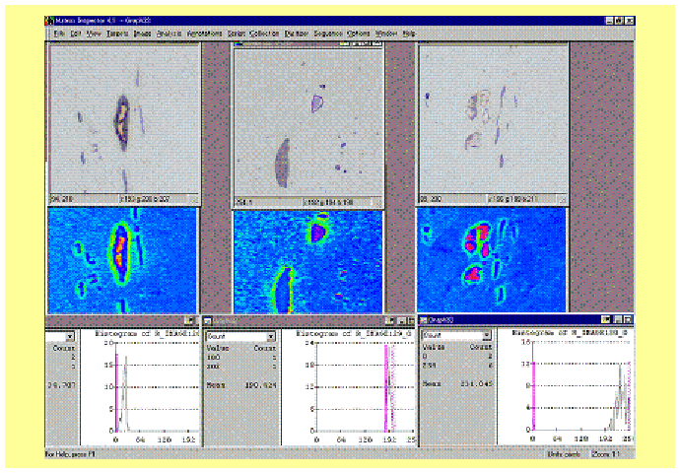Click the pixel RGB readout under the left image

[x=145, y=199]
